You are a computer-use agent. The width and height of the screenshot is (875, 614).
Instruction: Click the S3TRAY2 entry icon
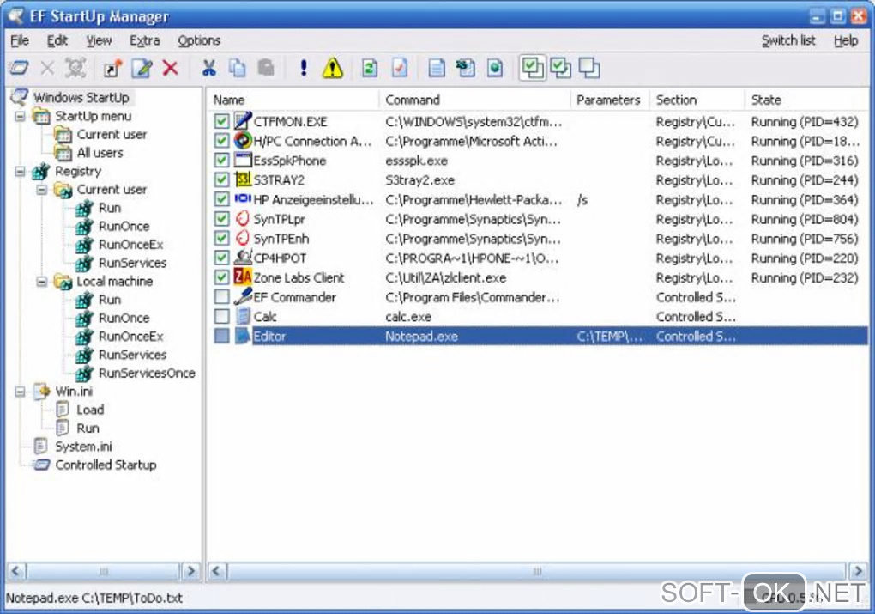click(x=243, y=179)
